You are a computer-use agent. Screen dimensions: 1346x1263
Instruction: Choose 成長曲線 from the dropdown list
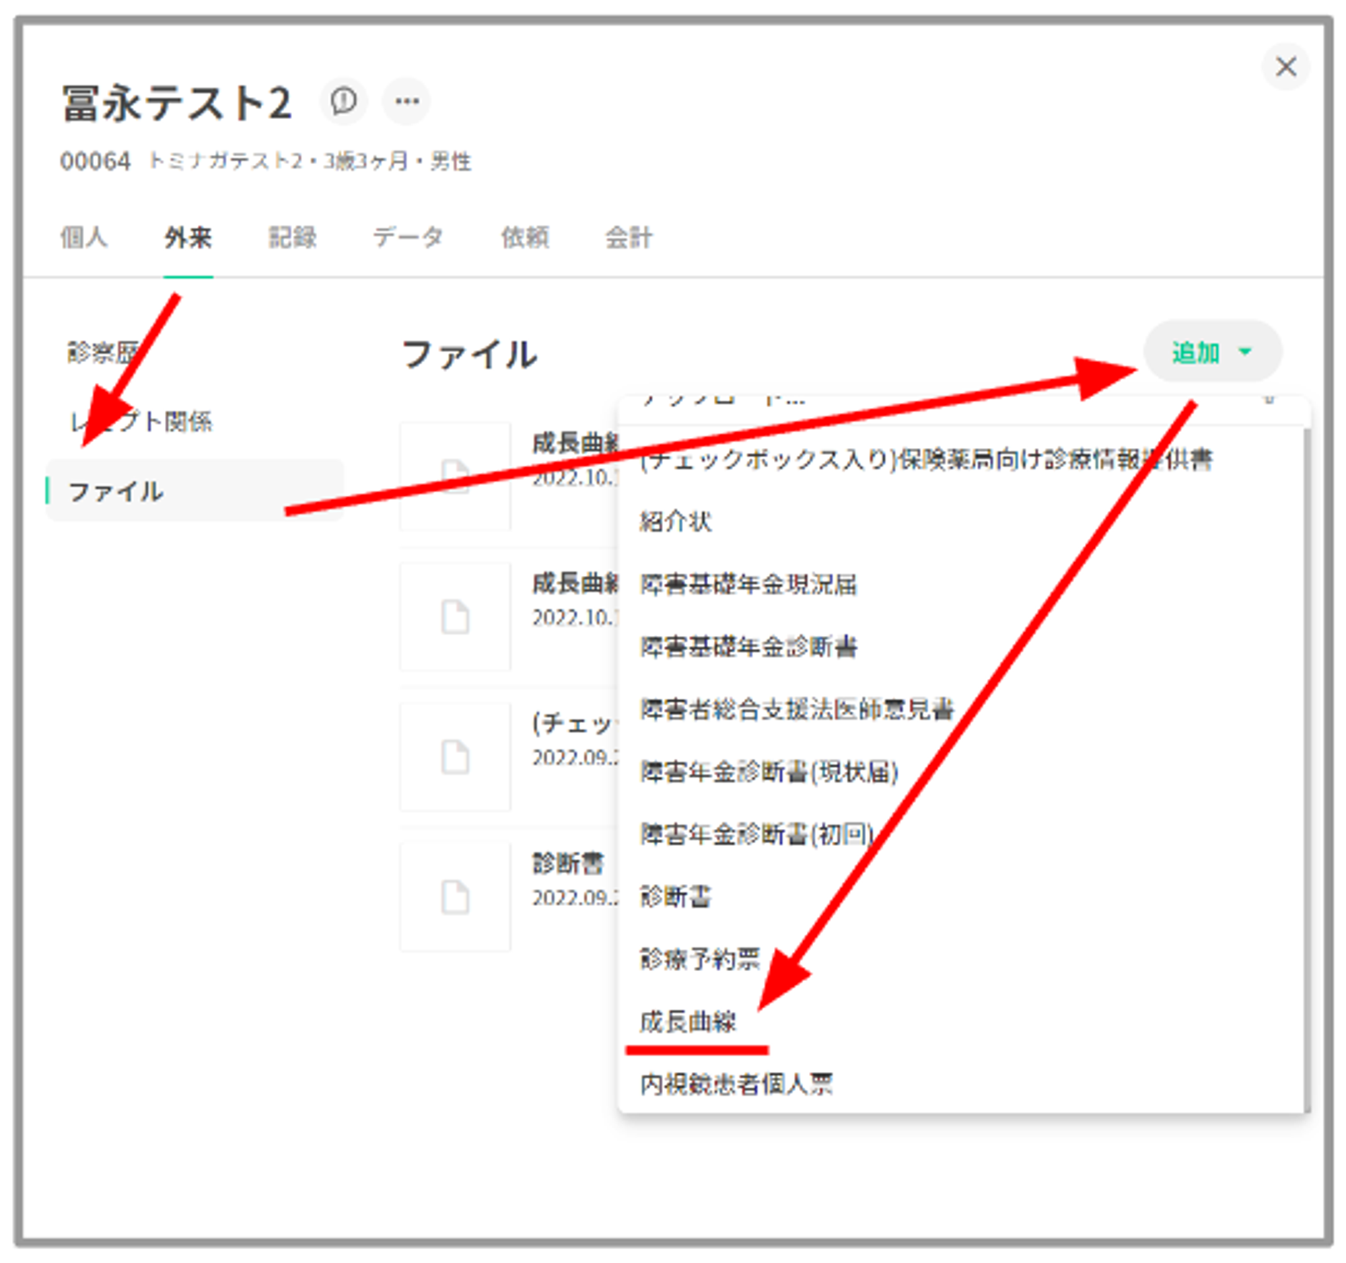[688, 1022]
